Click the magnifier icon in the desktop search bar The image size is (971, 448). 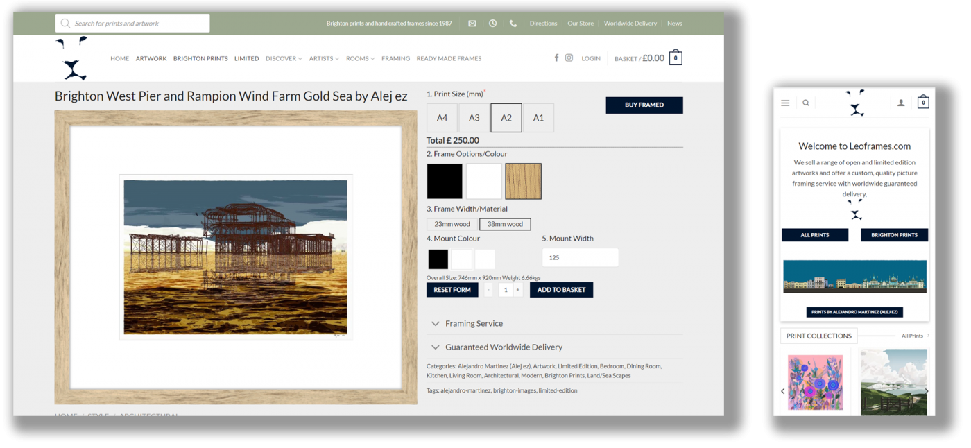[65, 23]
